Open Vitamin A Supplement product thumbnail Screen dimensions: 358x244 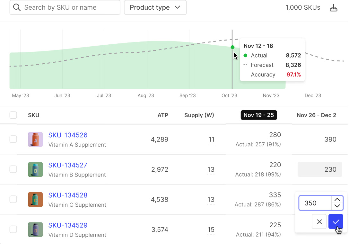click(x=35, y=139)
